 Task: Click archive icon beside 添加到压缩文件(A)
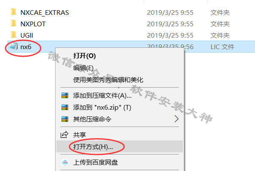pos(65,95)
